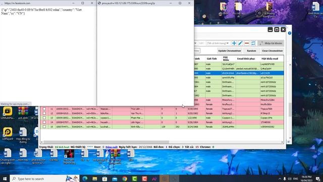Click 'Vạn Thu' name cell in row 12

(x=137, y=113)
